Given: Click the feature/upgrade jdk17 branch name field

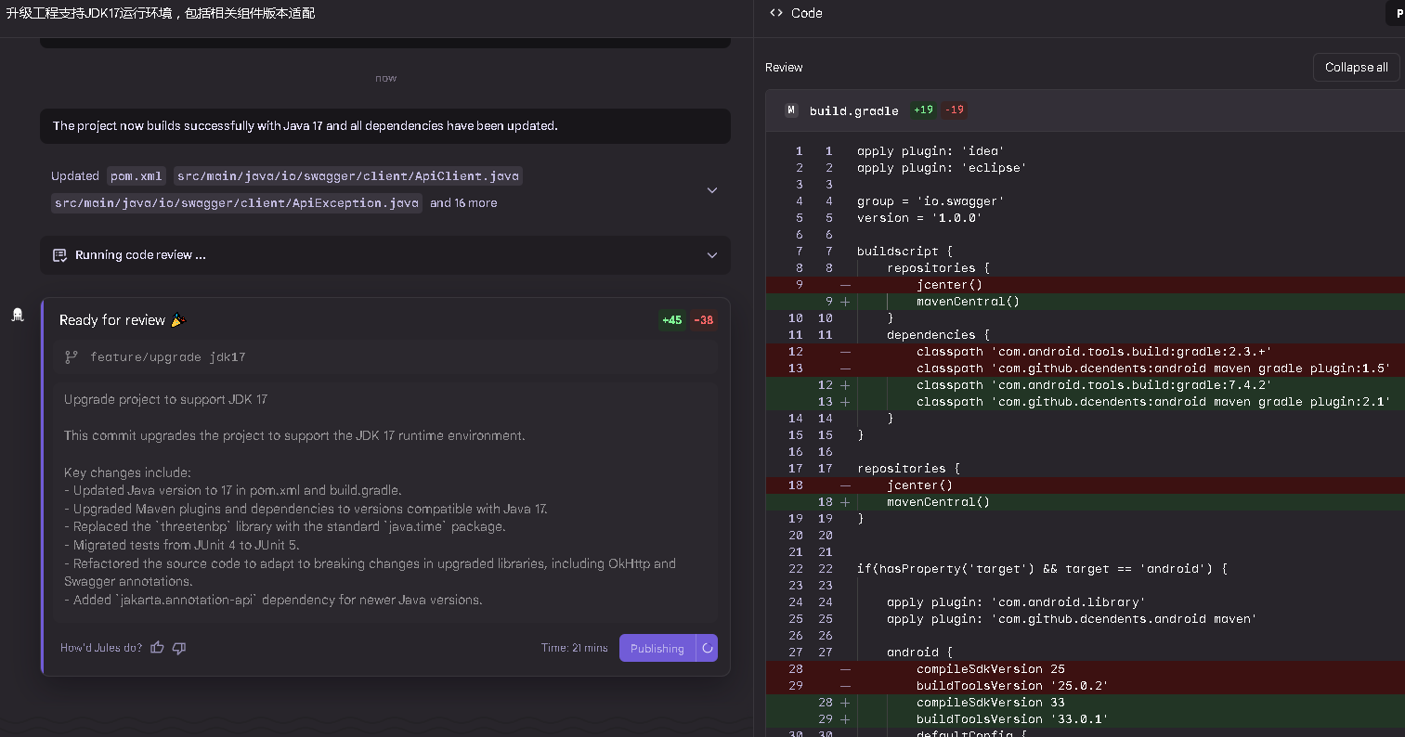Looking at the screenshot, I should (x=167, y=357).
